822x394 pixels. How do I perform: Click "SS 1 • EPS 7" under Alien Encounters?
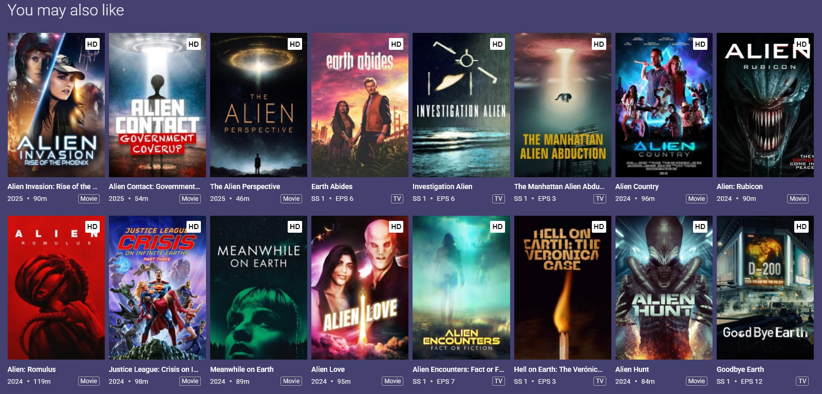click(x=434, y=382)
